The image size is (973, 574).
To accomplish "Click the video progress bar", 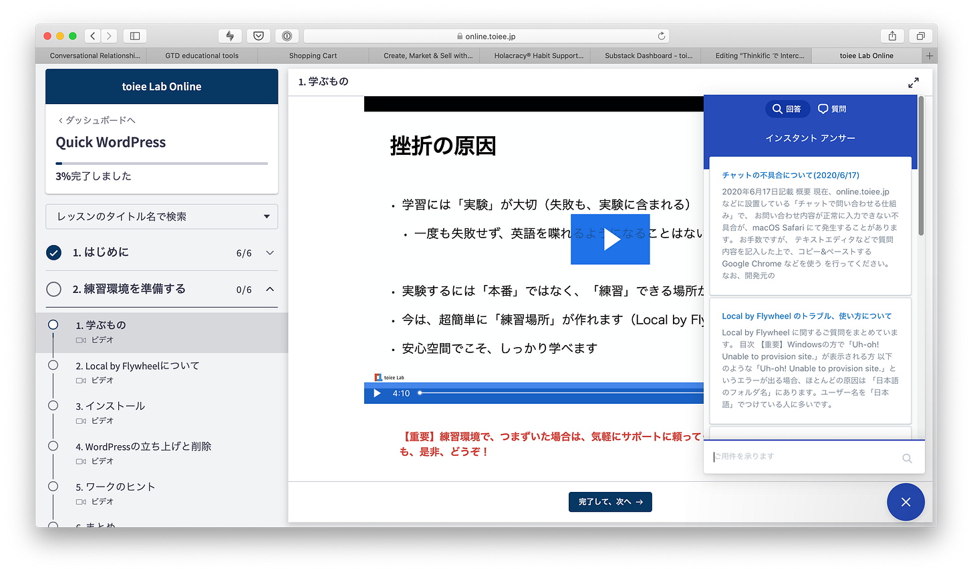I will pos(560,393).
